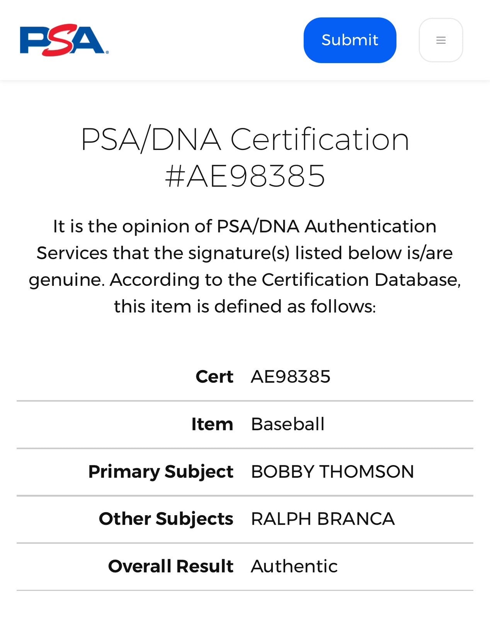Select the AE98385 value in the Cert row
The image size is (490, 618).
(291, 377)
